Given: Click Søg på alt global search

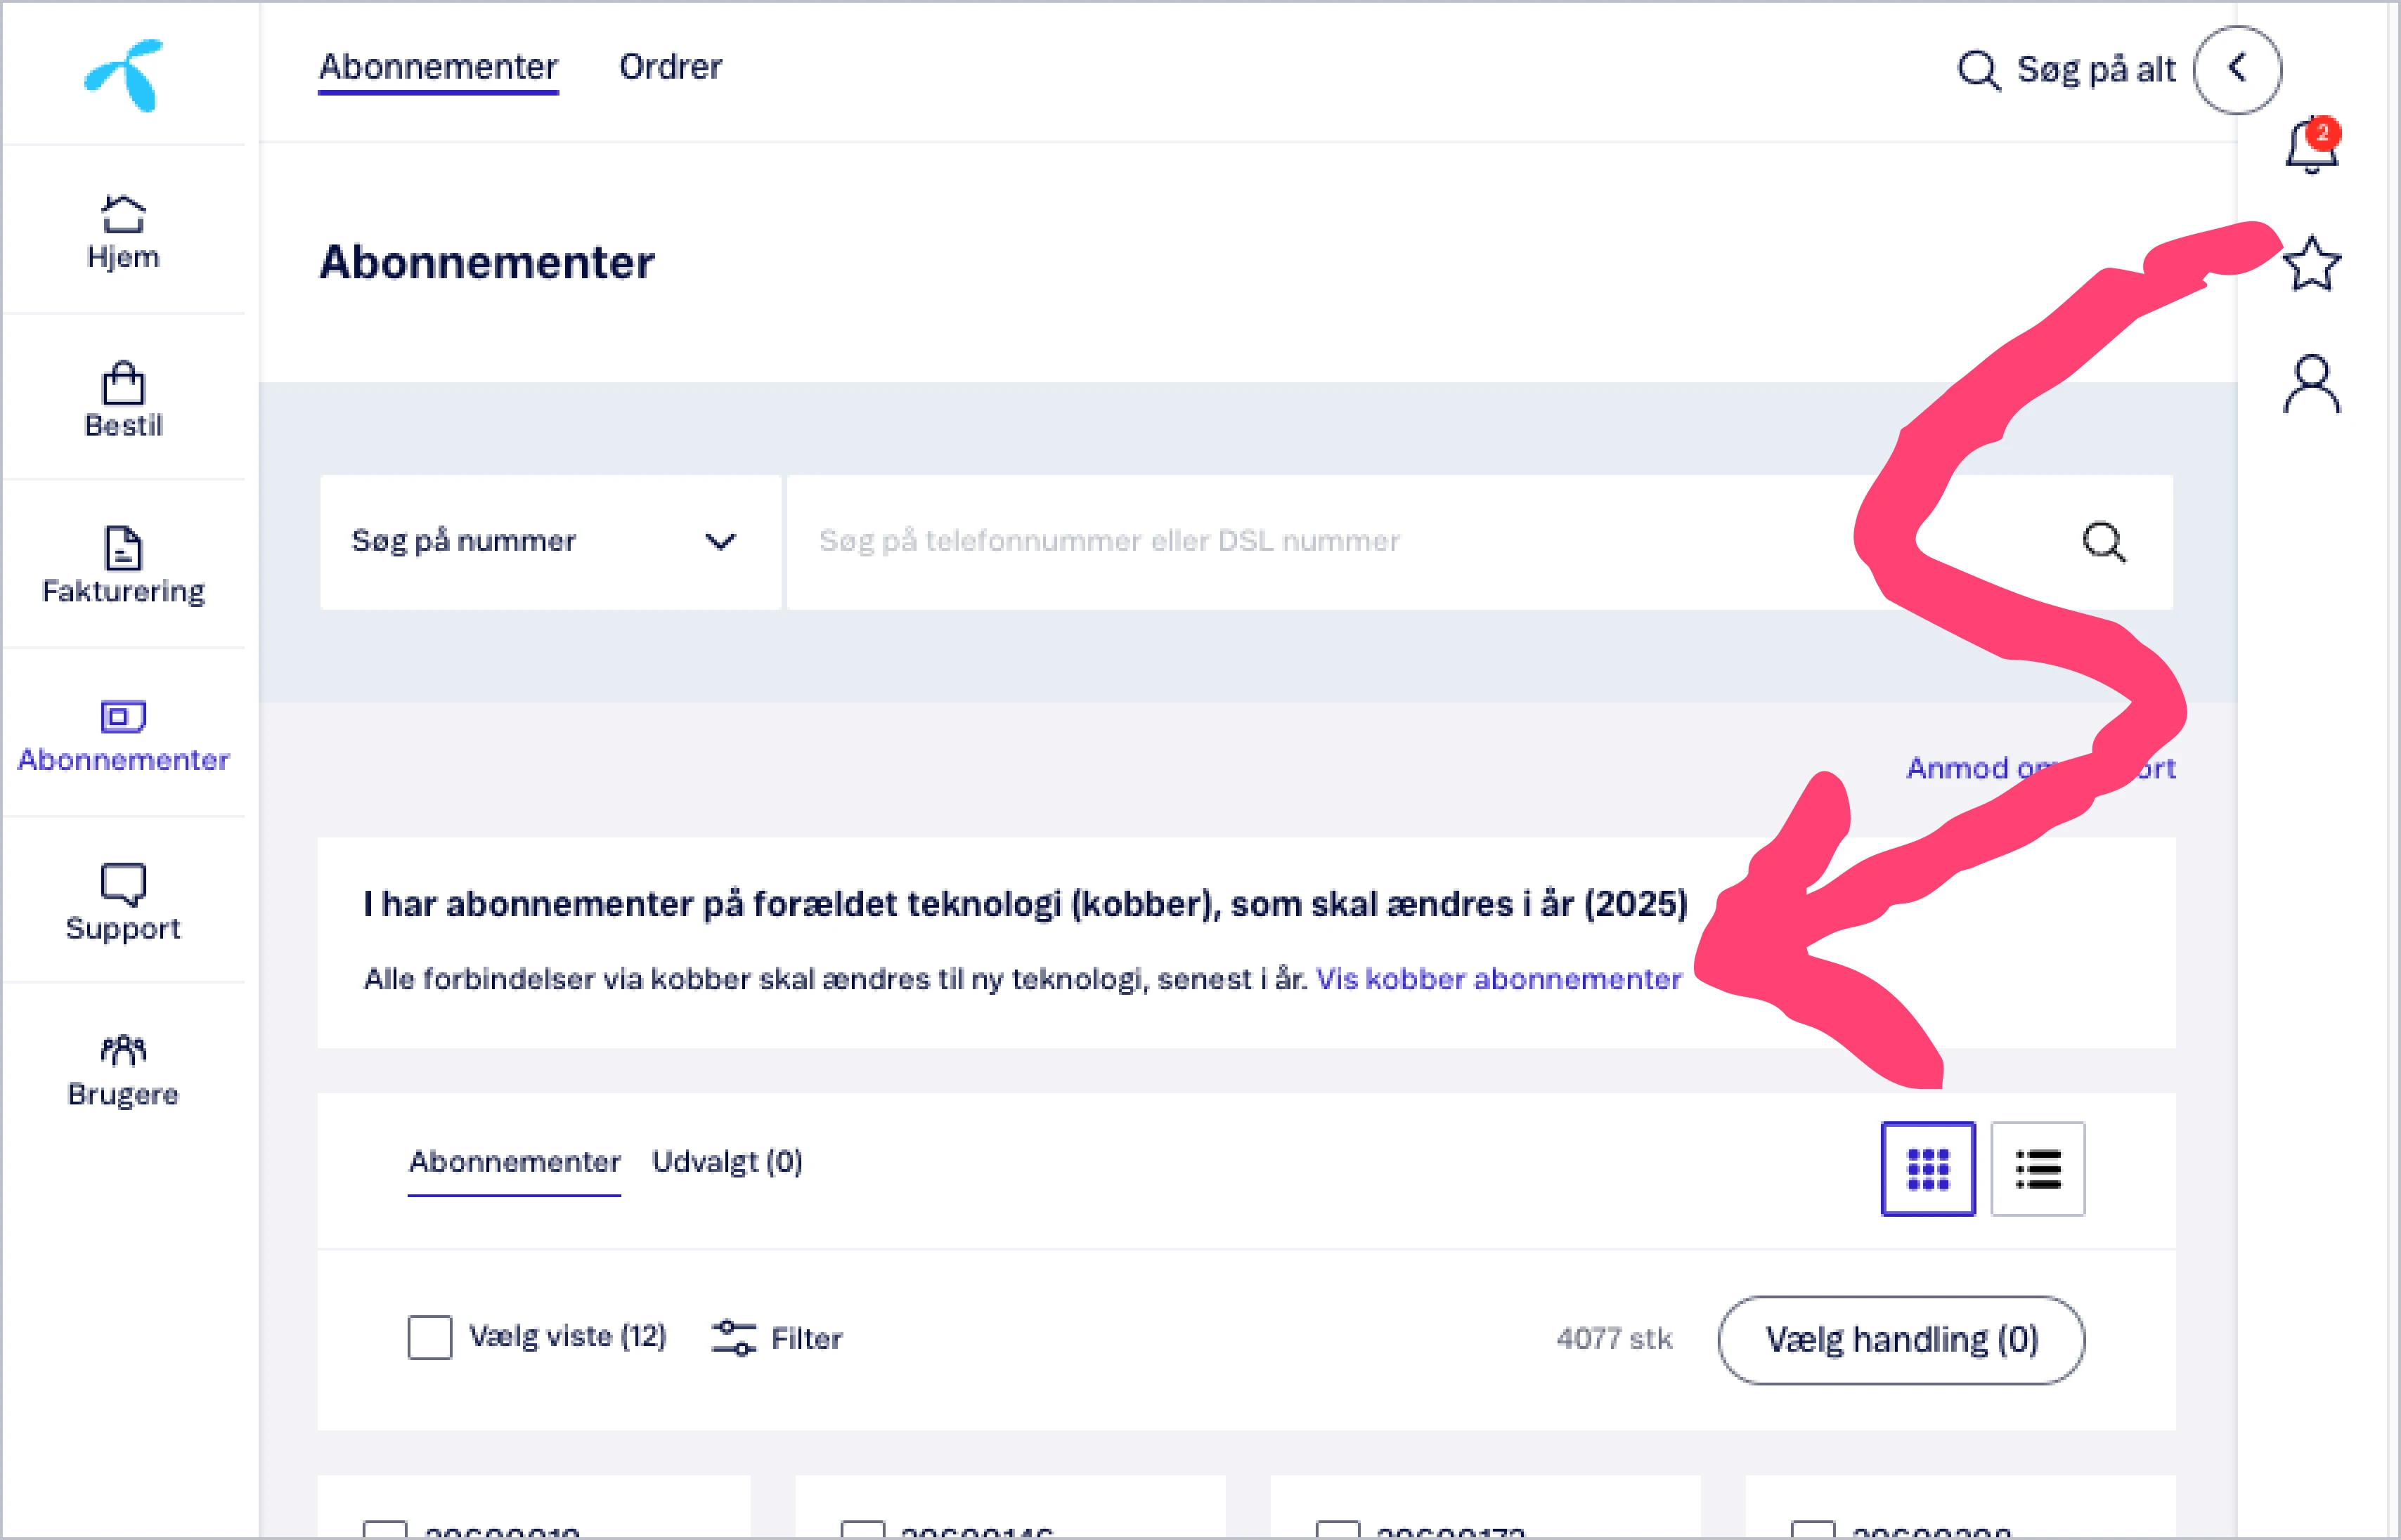Looking at the screenshot, I should 2067,69.
